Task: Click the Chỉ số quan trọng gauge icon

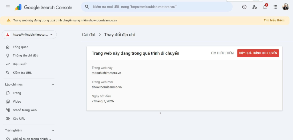Action: 8,139
